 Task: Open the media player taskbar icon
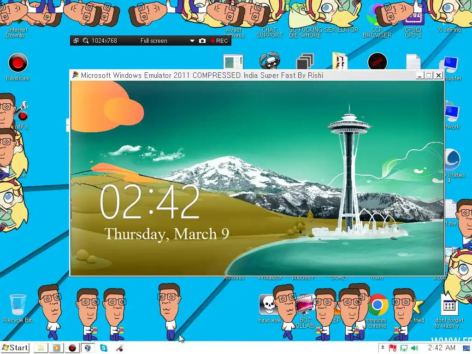tap(57, 348)
